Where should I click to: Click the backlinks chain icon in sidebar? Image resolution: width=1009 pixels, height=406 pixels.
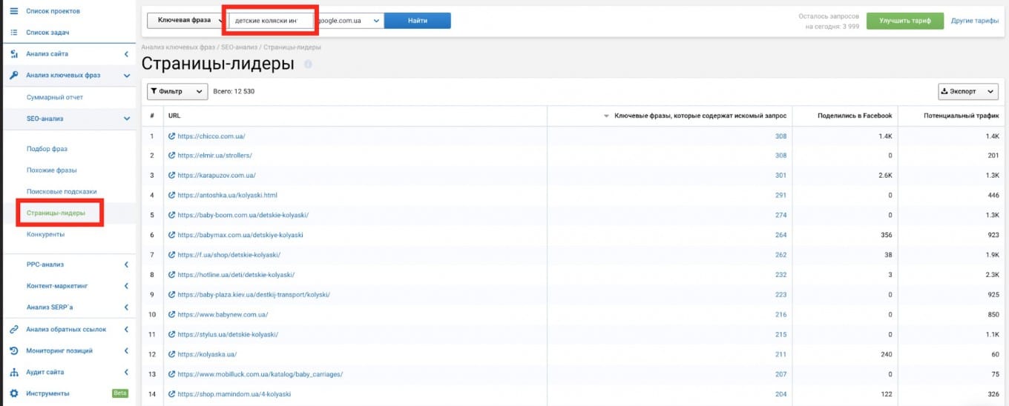tap(13, 330)
